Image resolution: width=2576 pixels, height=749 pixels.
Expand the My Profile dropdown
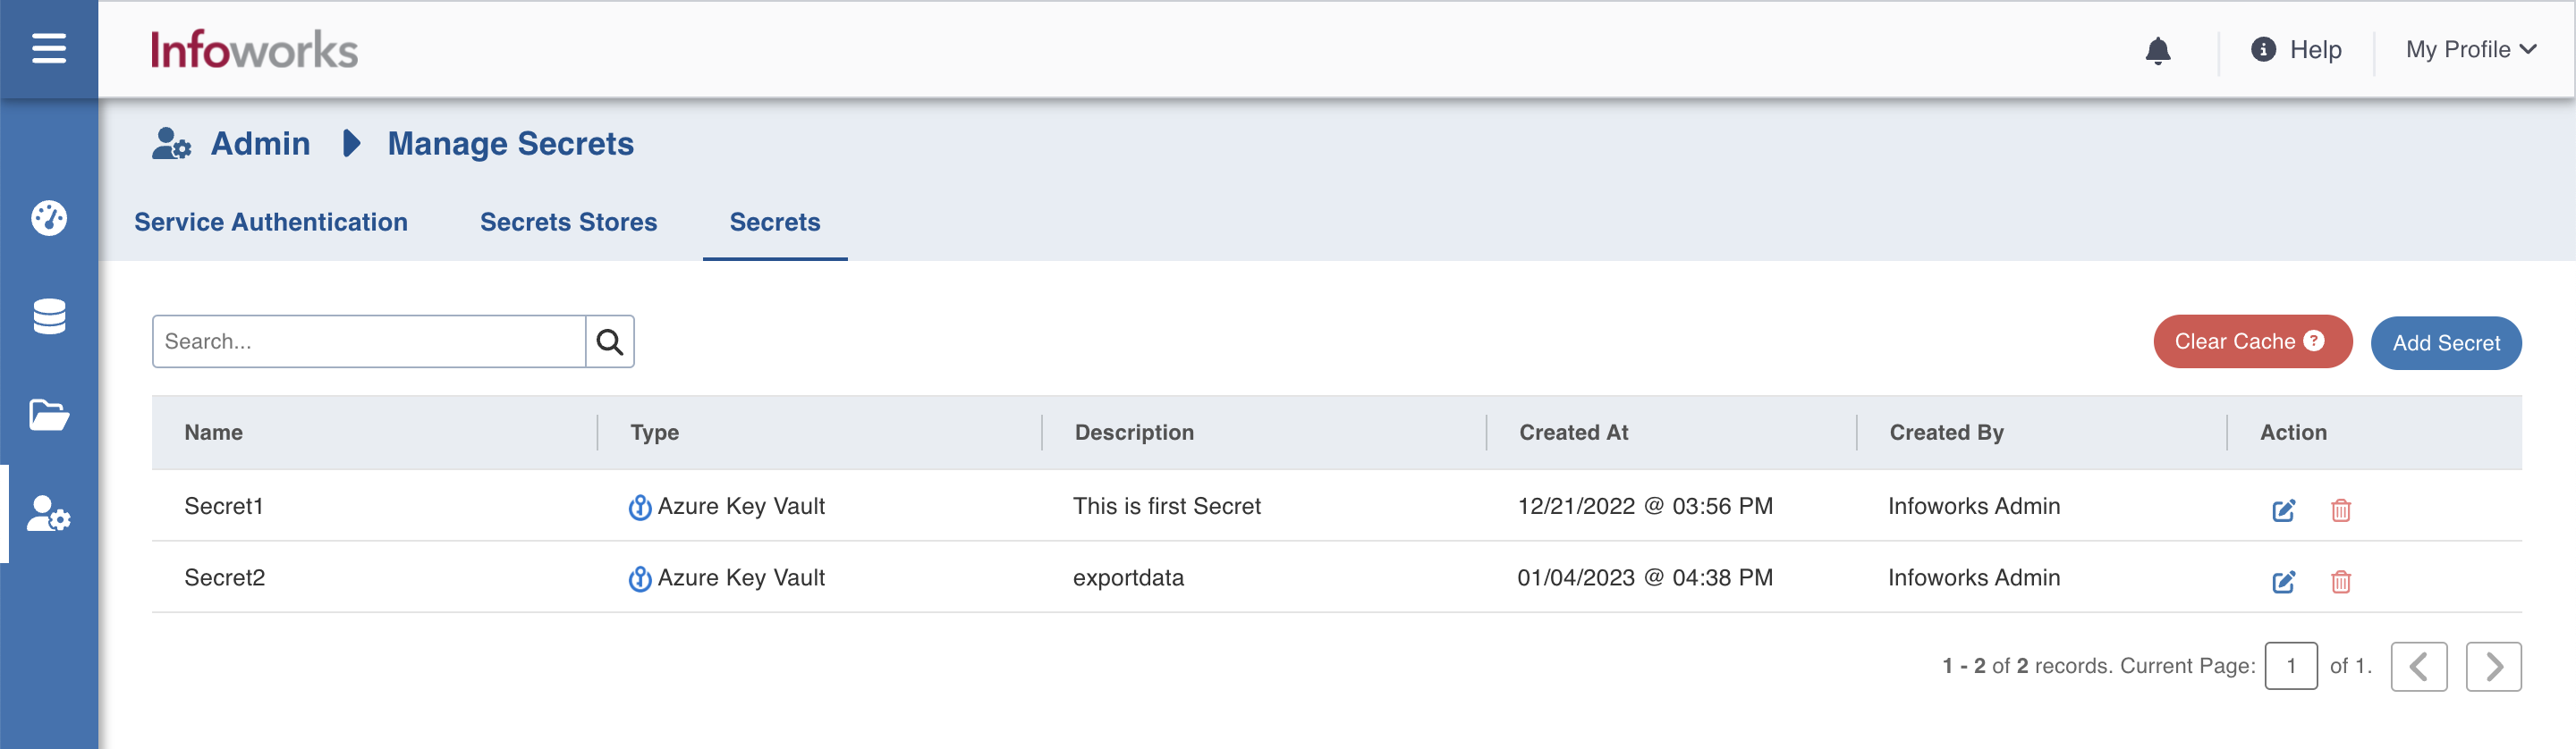2471,49
